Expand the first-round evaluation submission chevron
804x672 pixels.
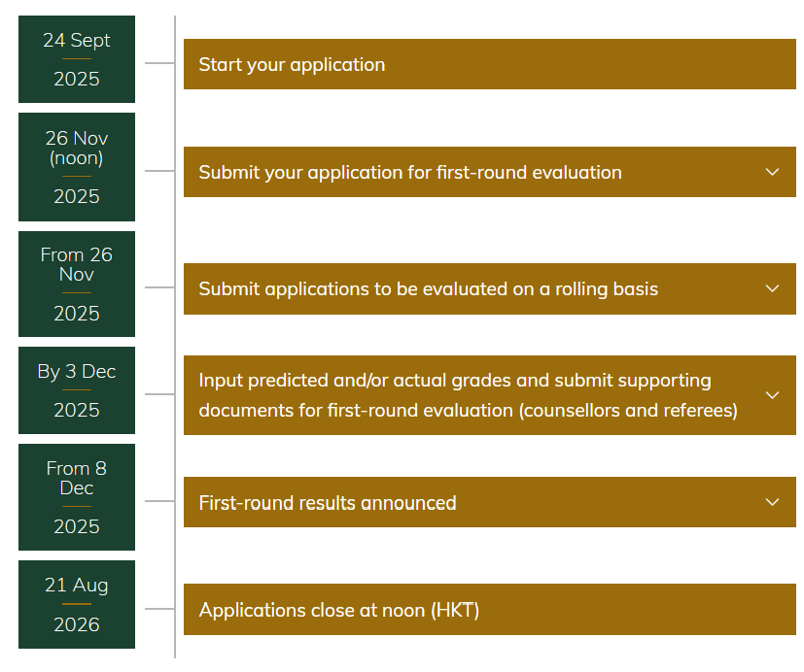pos(772,172)
